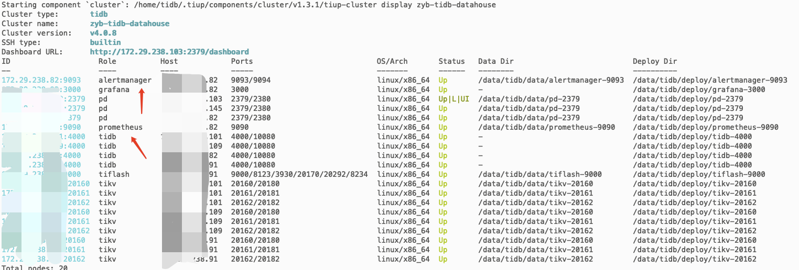Click linux/x86_64 in the grafana row
799x270 pixels.
(x=403, y=89)
